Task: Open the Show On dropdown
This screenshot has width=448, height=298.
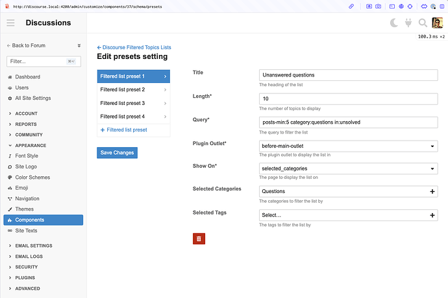Action: tap(348, 168)
